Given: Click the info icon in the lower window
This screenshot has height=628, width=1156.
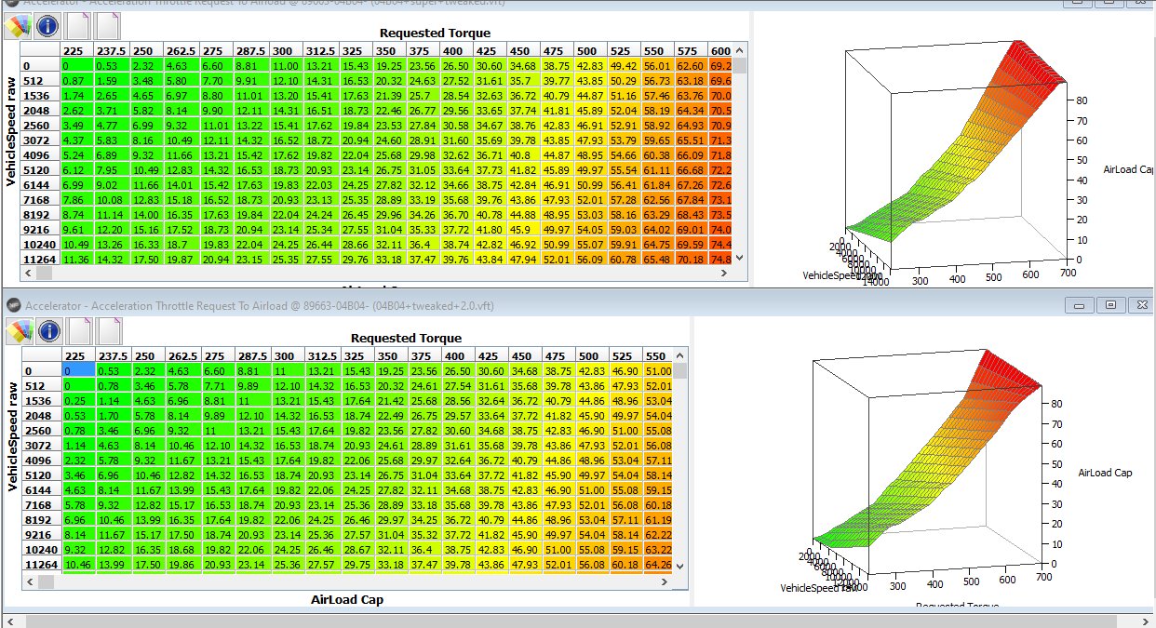Looking at the screenshot, I should click(x=48, y=329).
